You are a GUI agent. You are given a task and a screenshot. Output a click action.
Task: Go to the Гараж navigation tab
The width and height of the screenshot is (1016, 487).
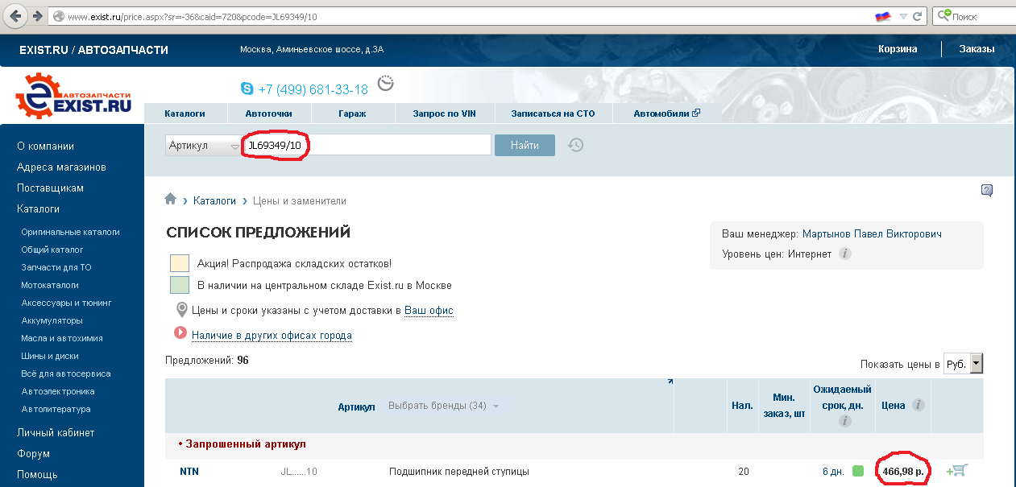pos(352,113)
